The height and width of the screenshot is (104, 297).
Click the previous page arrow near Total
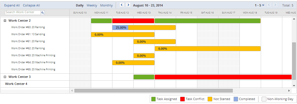(269, 5)
